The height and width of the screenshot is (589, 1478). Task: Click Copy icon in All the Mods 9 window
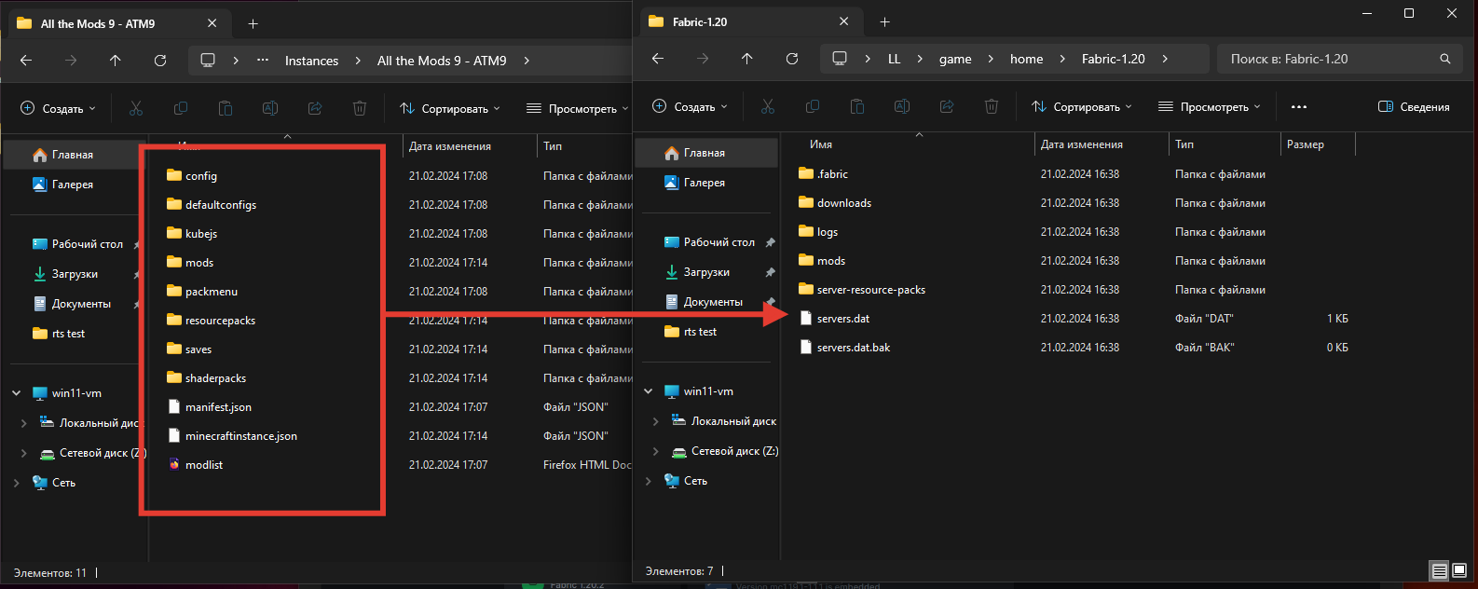click(181, 109)
